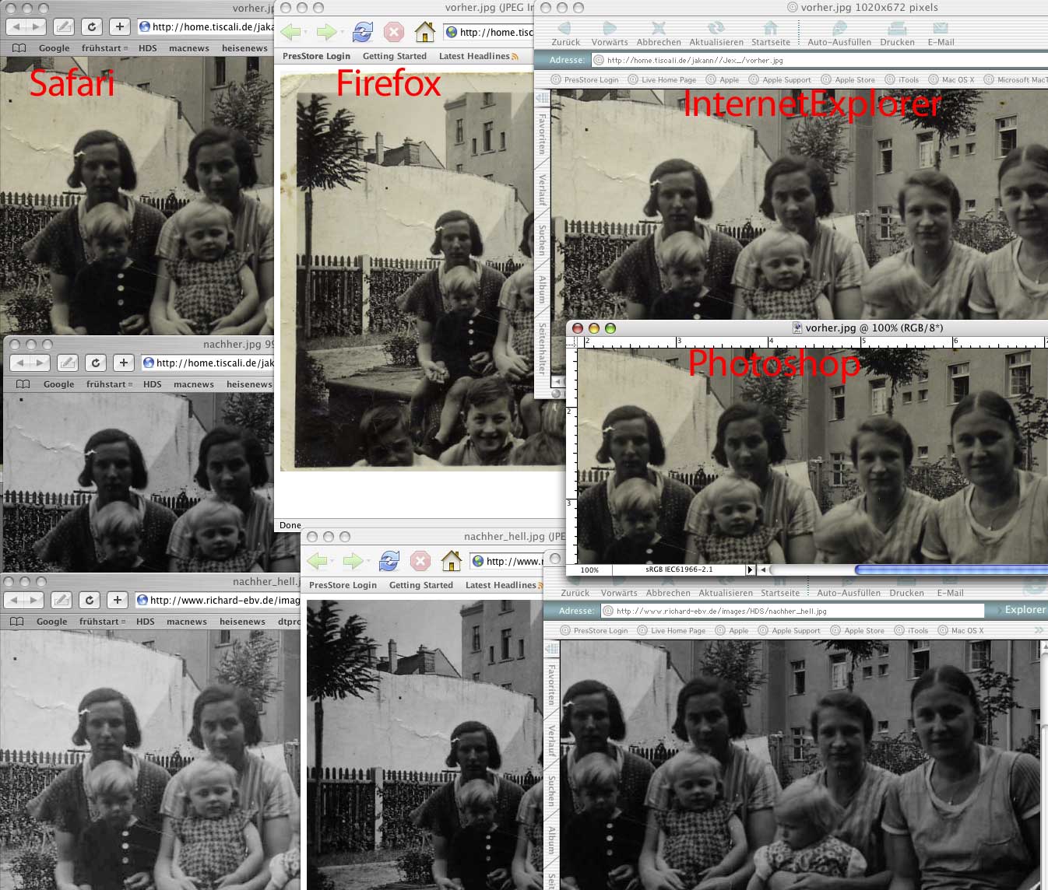This screenshot has height=890, width=1048.
Task: Open the Suchen side tab in upper Internet Explorer
Action: click(x=542, y=240)
